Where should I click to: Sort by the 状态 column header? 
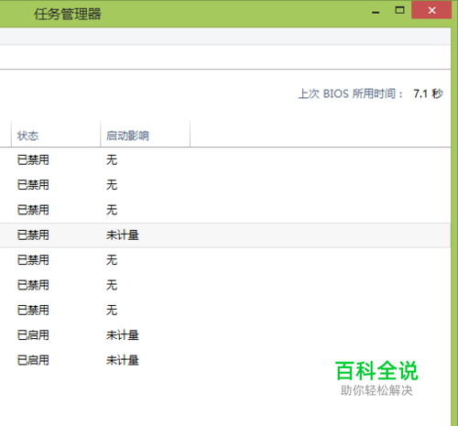click(x=56, y=135)
